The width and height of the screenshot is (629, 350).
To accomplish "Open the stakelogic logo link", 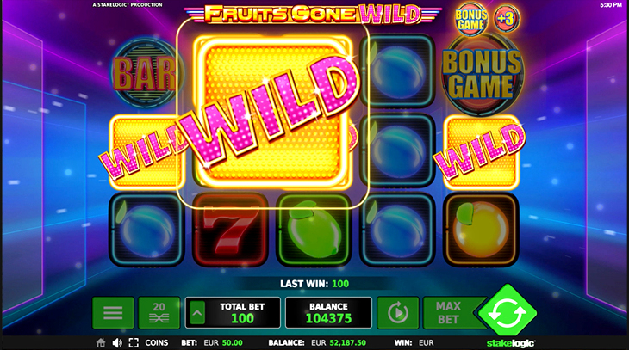I will click(511, 343).
